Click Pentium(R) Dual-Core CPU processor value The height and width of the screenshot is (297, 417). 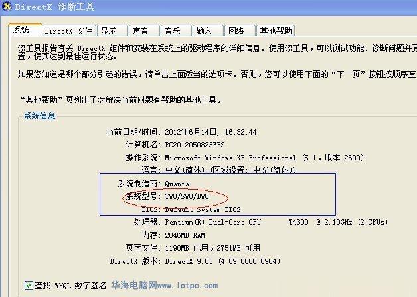click(x=276, y=222)
